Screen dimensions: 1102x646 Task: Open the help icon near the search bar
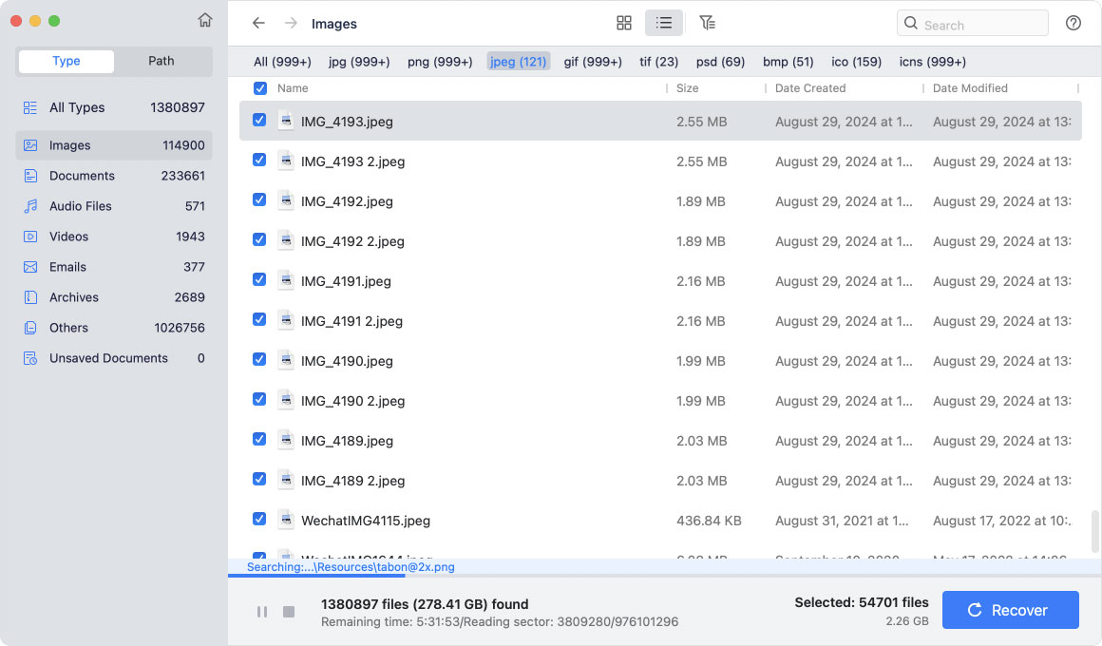[1073, 23]
